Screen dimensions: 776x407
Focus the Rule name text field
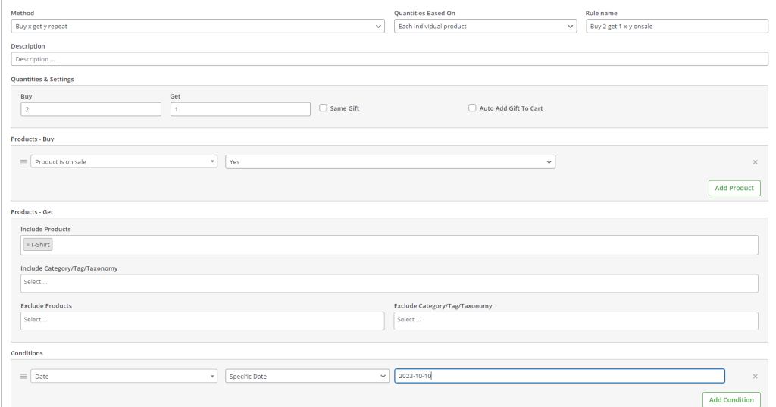[x=677, y=27]
